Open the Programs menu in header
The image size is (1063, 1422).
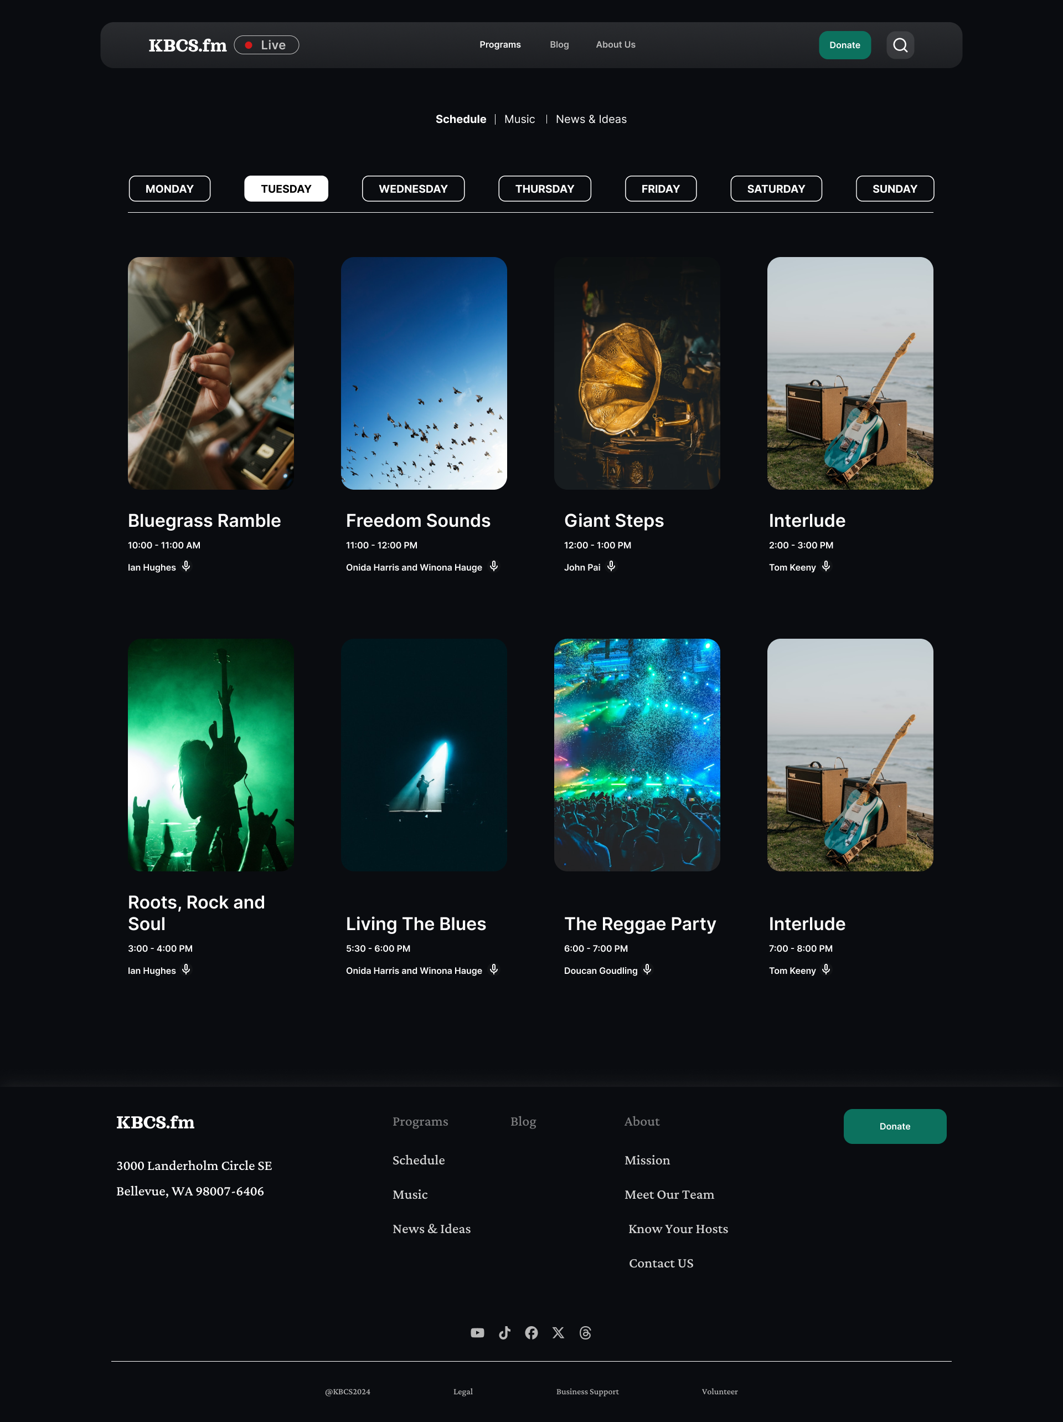[x=499, y=44]
